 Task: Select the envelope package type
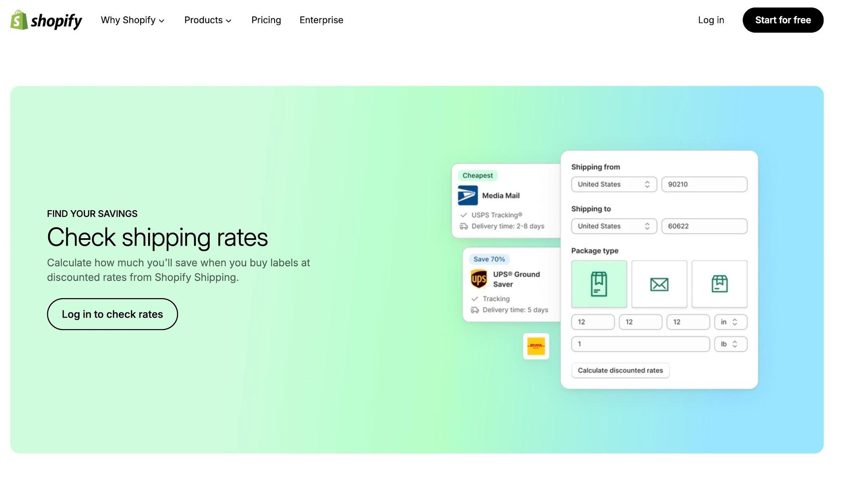click(x=659, y=284)
